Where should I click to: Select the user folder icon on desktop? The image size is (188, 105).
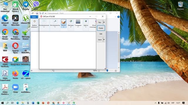pyautogui.click(x=5, y=47)
